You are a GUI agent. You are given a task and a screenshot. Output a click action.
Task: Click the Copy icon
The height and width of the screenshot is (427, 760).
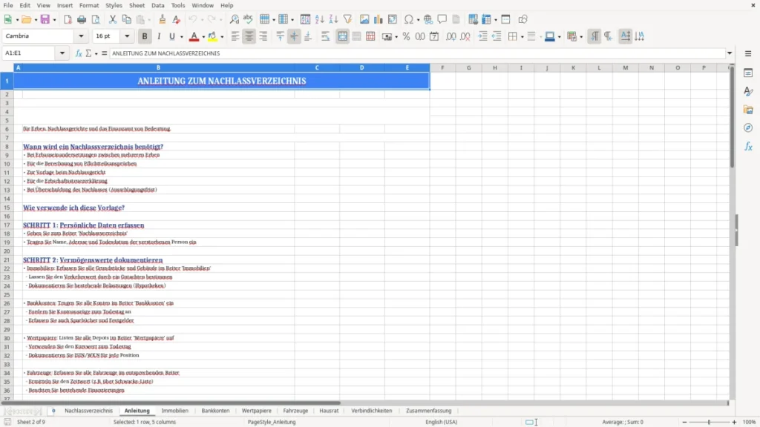(126, 19)
